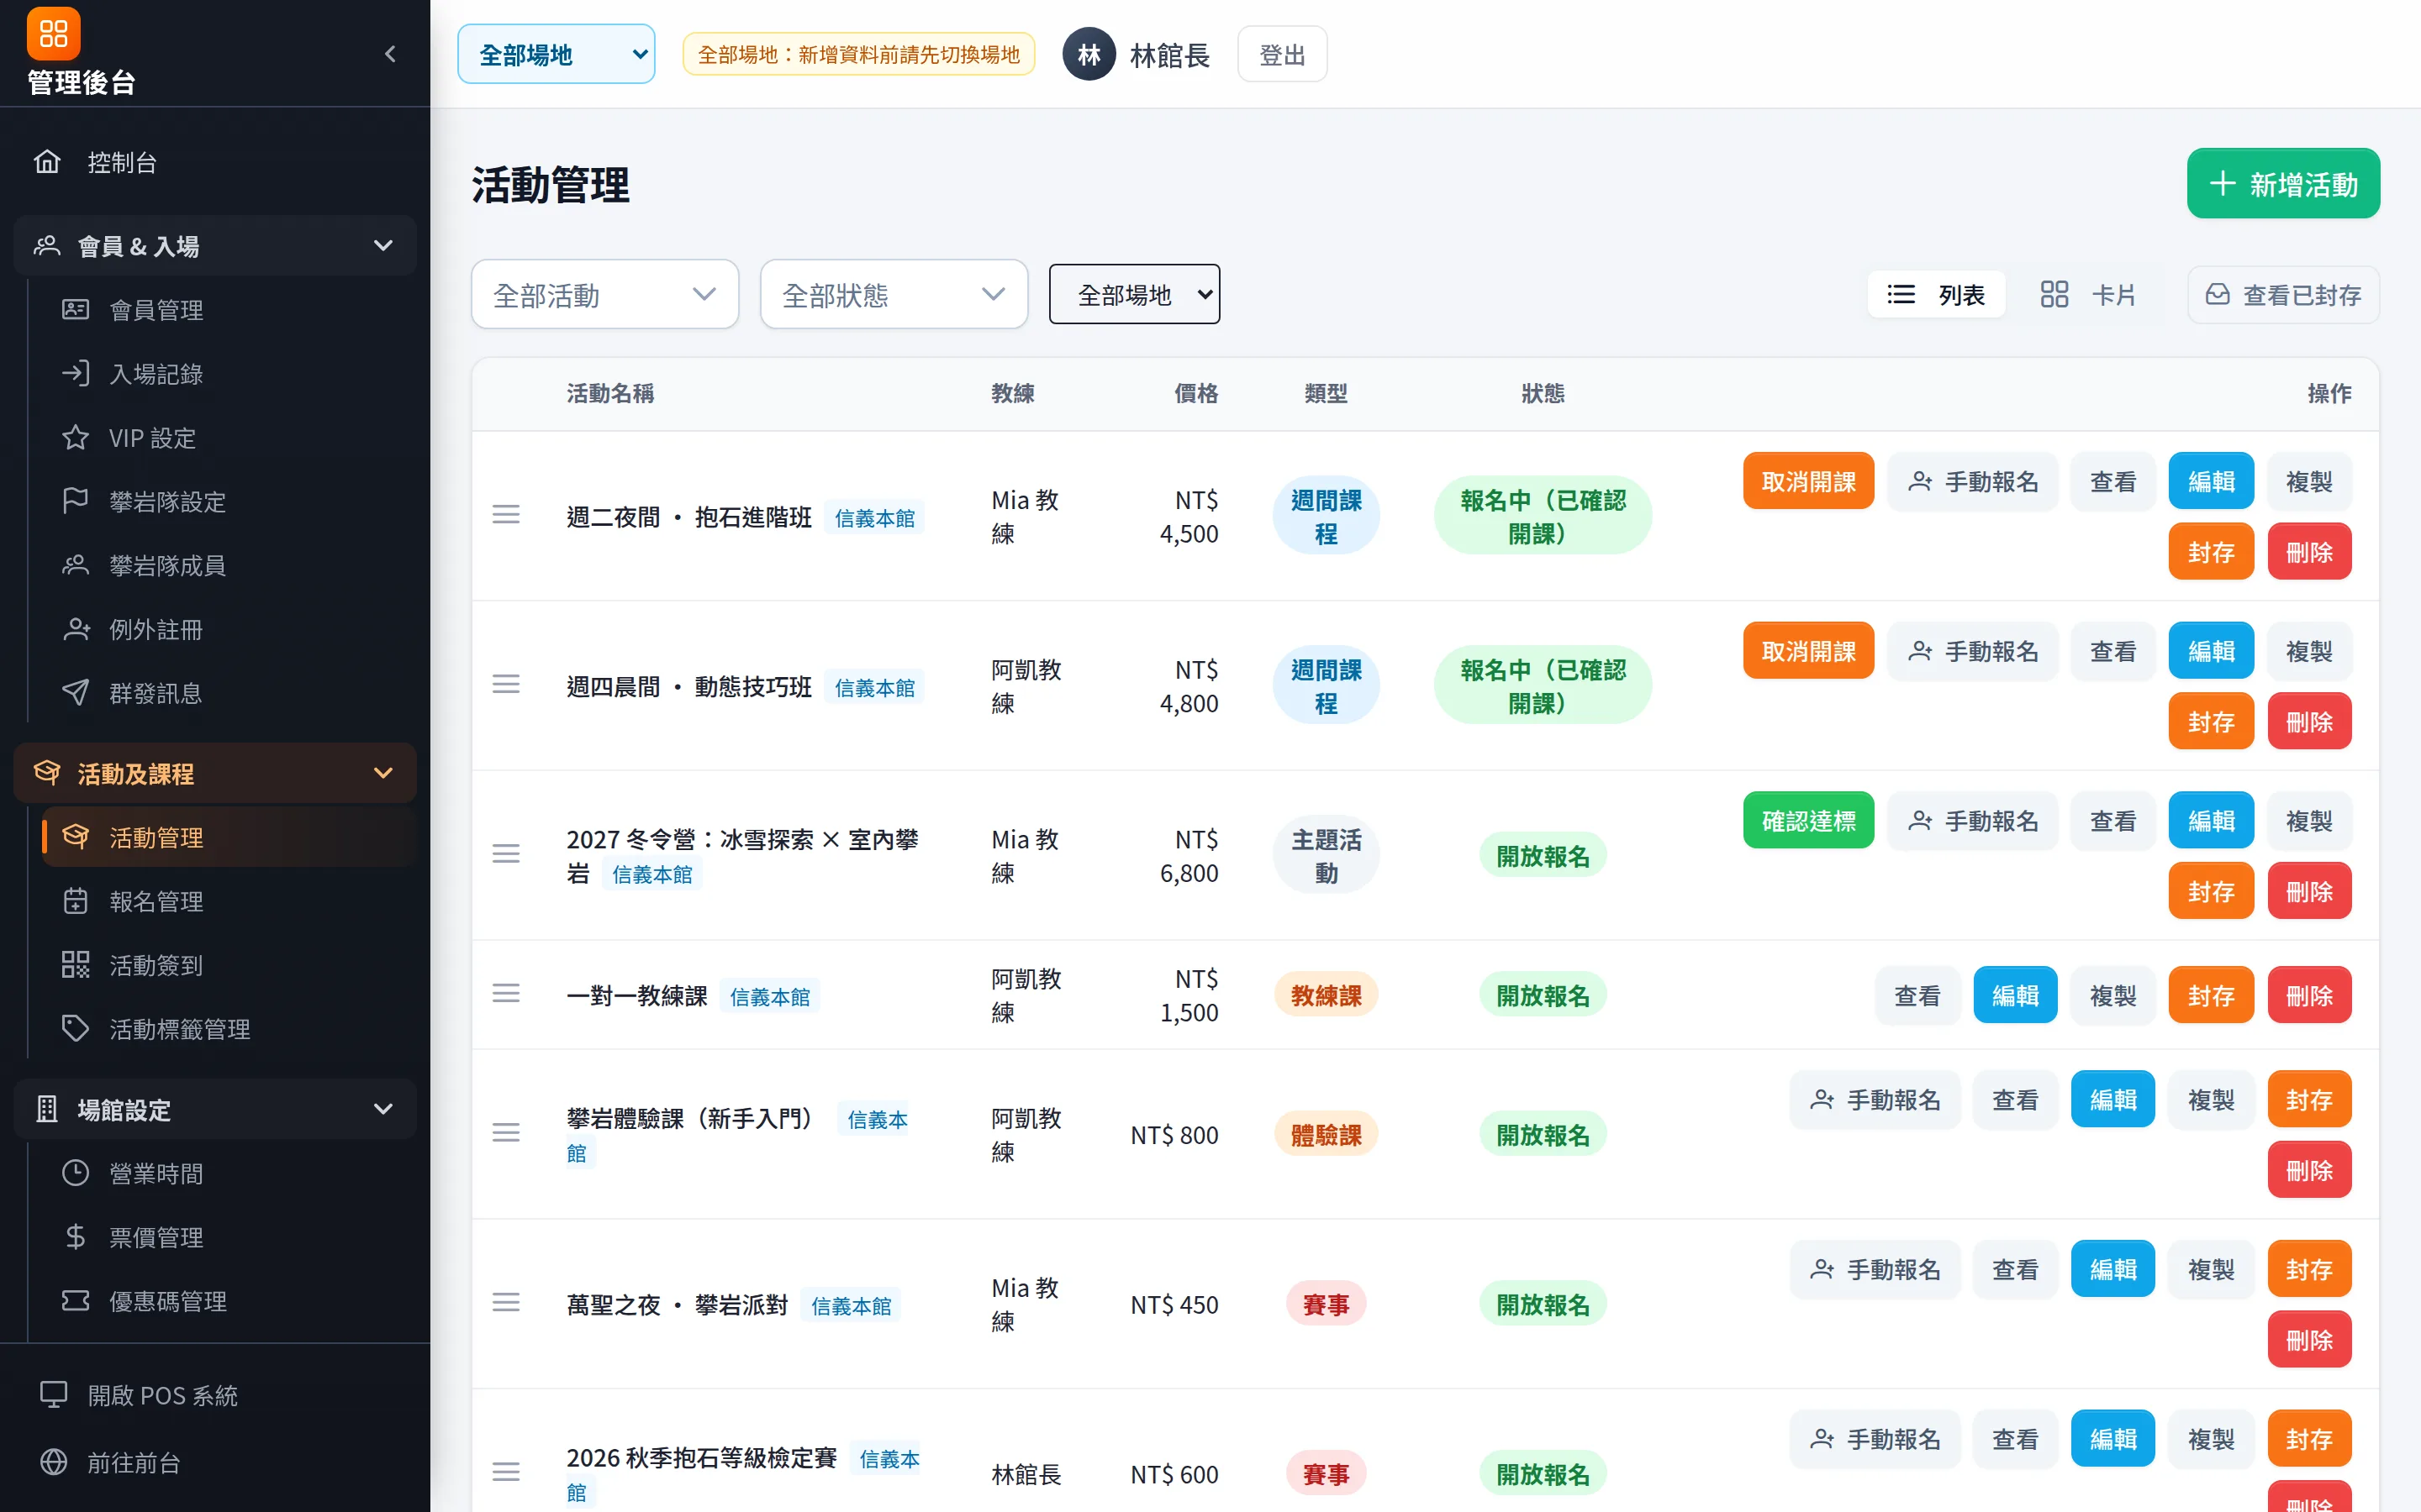Collapse the 活動及課程 section

[215, 773]
